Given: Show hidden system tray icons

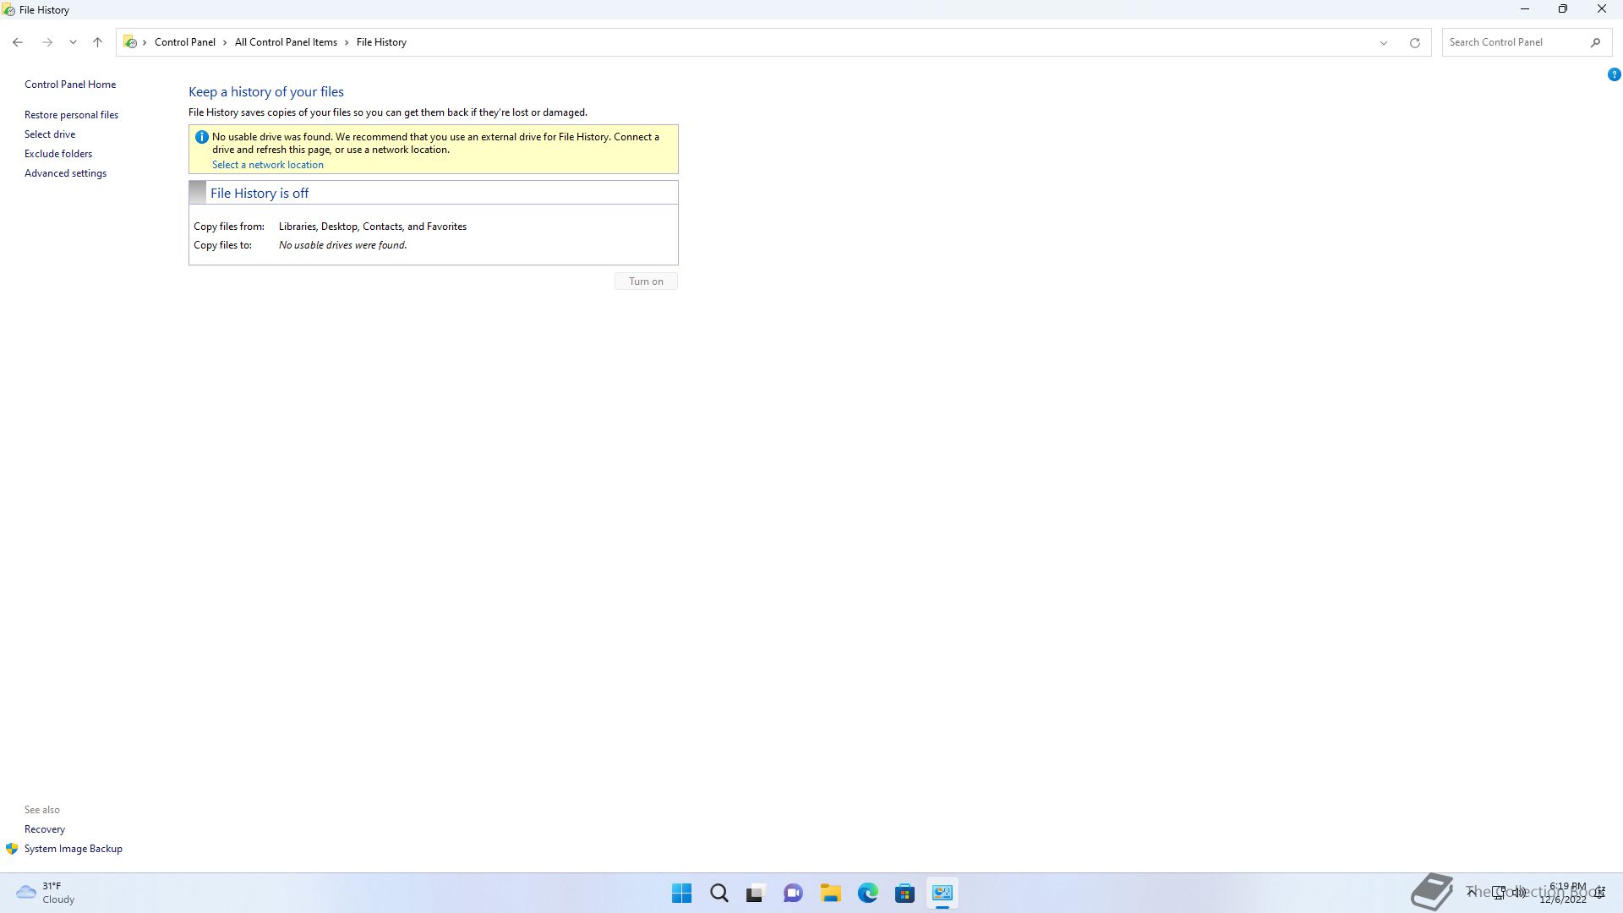Looking at the screenshot, I should click(x=1471, y=892).
